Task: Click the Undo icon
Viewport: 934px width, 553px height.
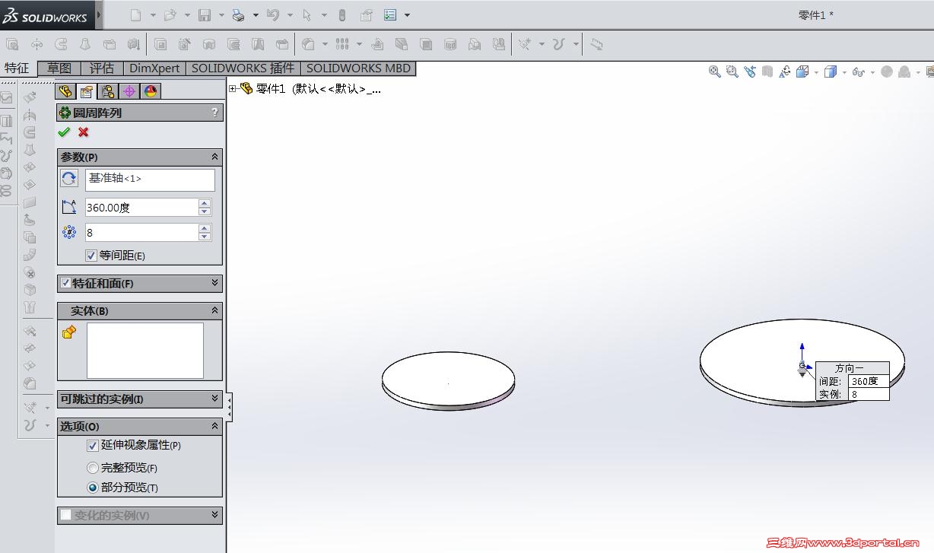Action: (273, 14)
